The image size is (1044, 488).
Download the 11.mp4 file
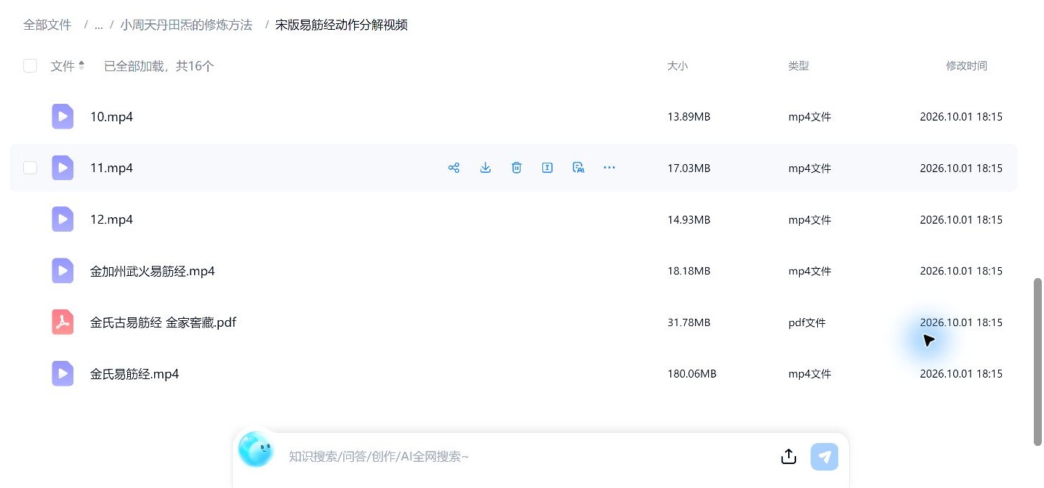click(x=486, y=168)
